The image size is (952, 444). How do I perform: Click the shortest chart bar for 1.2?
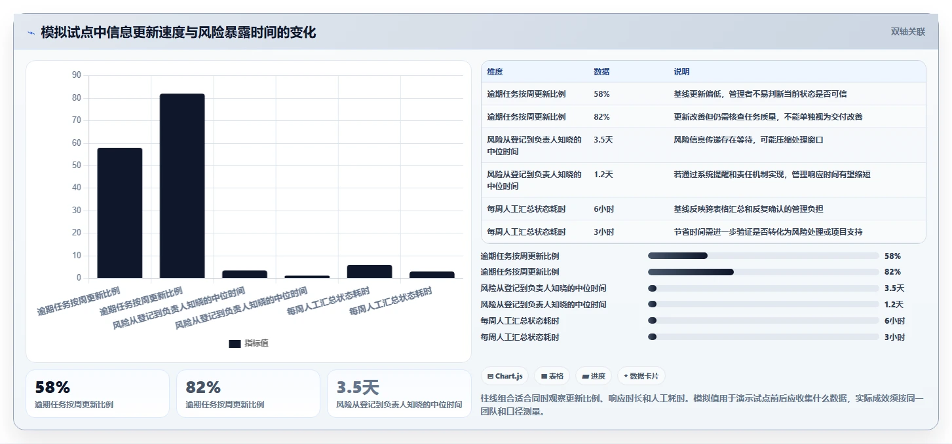(x=307, y=277)
